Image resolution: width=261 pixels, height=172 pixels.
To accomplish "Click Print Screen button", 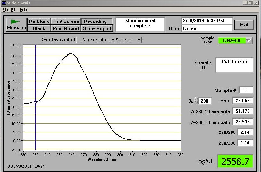I will point(65,21).
